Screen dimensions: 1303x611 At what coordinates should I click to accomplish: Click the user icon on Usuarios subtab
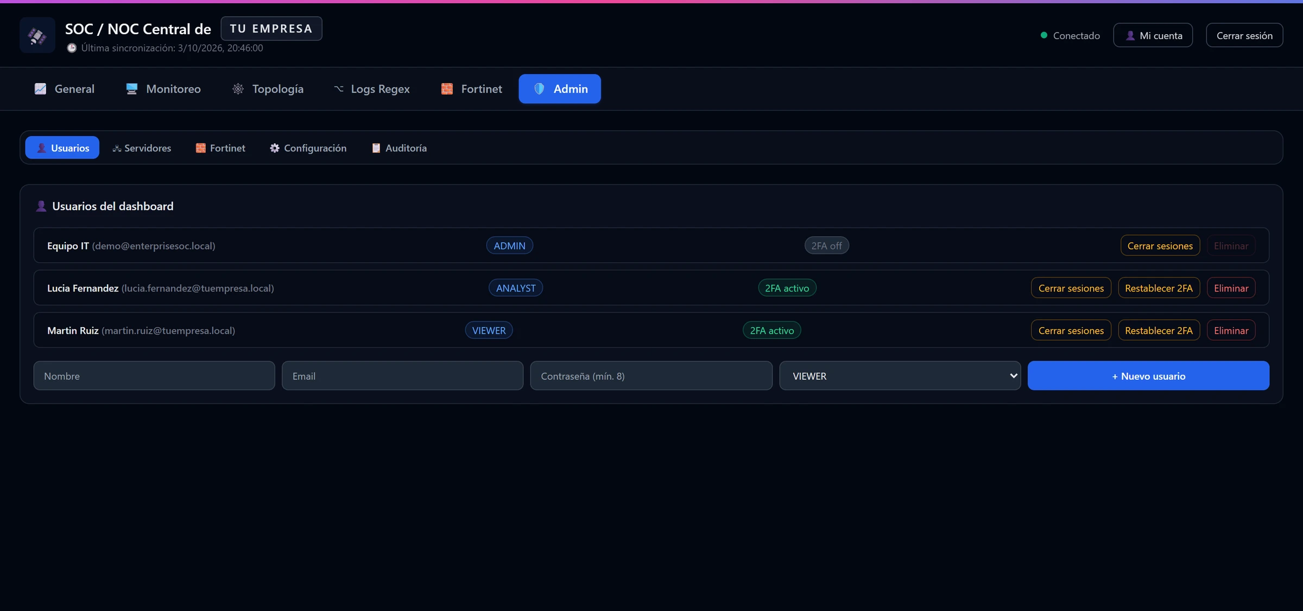point(41,148)
